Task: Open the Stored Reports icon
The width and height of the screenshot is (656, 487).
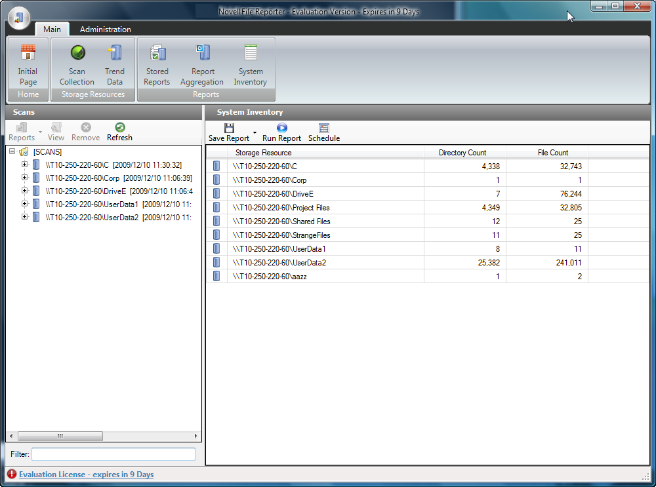Action: click(x=157, y=52)
